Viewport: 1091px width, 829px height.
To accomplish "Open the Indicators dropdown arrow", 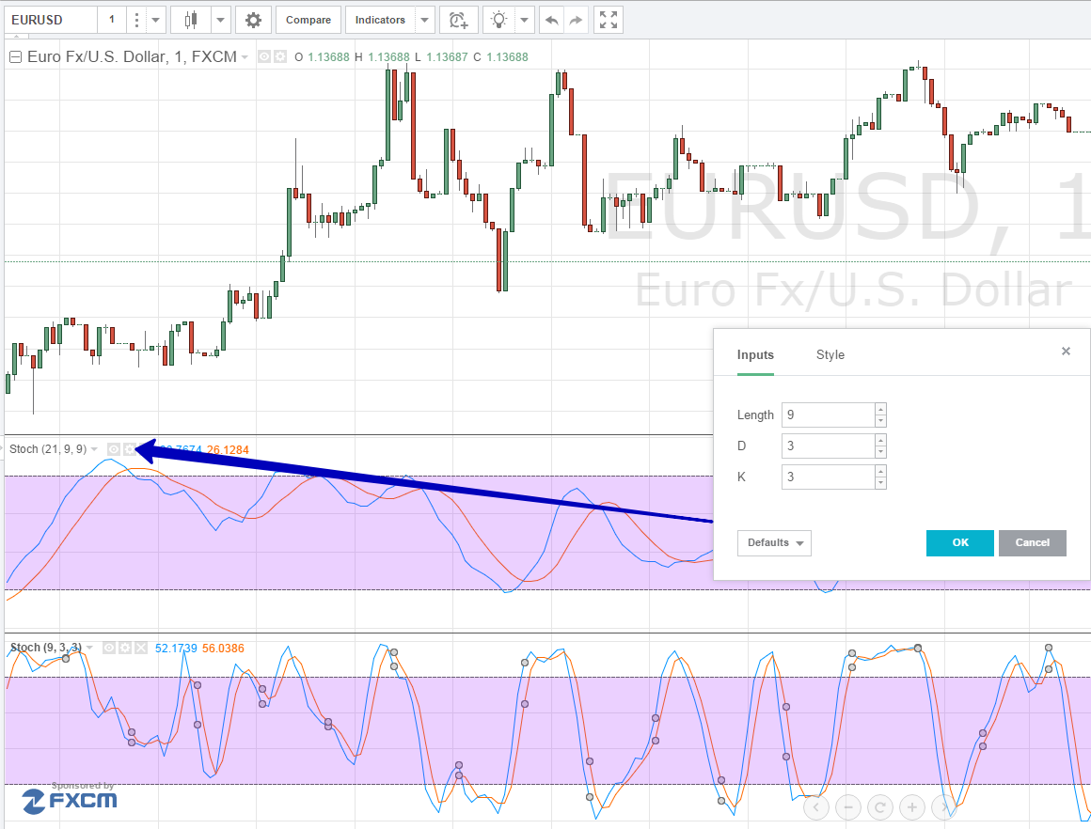I will 424,20.
